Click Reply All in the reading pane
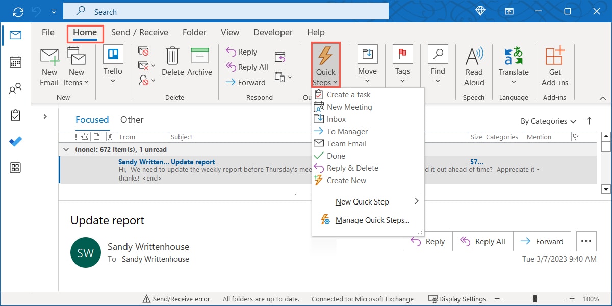This screenshot has width=612, height=306. click(x=482, y=241)
